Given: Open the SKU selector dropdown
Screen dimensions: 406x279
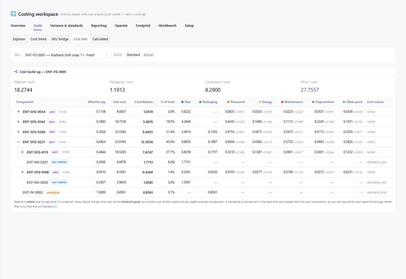Looking at the screenshot, I should click(67, 55).
